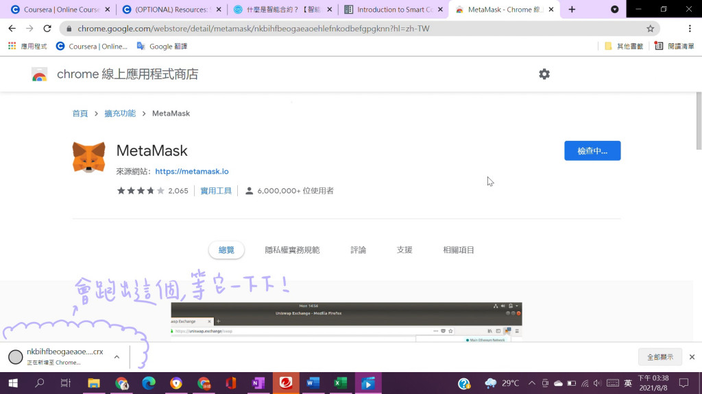Go to 首頁 breadcrumb link
Screen dimensions: 702x394
point(80,114)
